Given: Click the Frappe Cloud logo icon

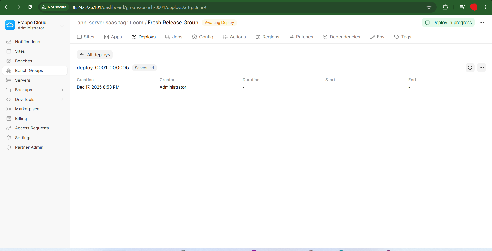Looking at the screenshot, I should coord(10,25).
